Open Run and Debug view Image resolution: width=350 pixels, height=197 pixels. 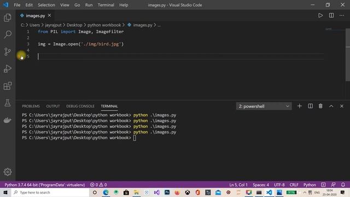pyautogui.click(x=8, y=69)
